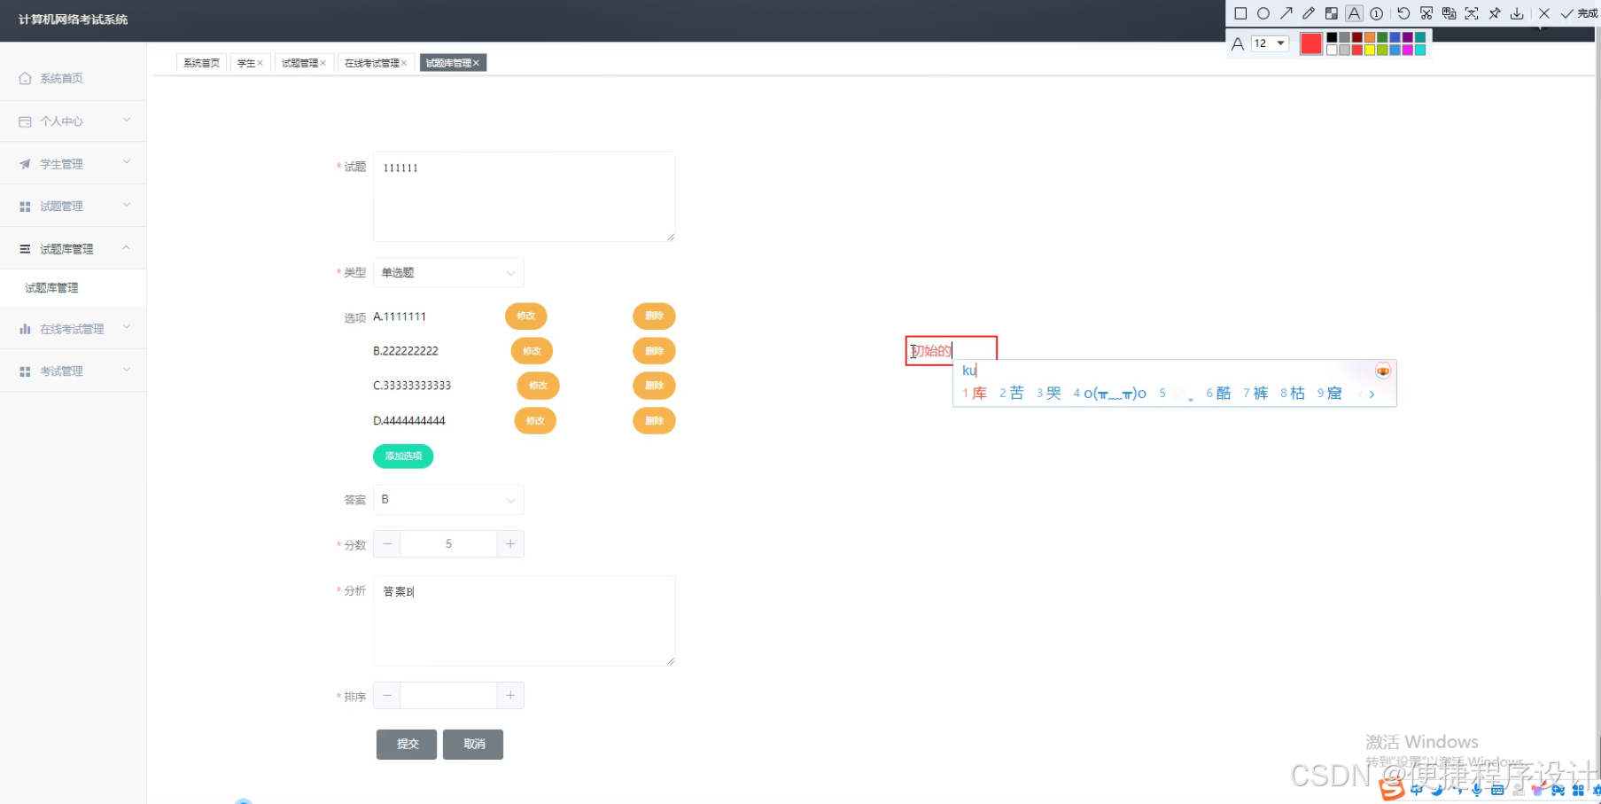Expand the 学生管理 sidebar menu
This screenshot has width=1601, height=804.
pyautogui.click(x=73, y=163)
